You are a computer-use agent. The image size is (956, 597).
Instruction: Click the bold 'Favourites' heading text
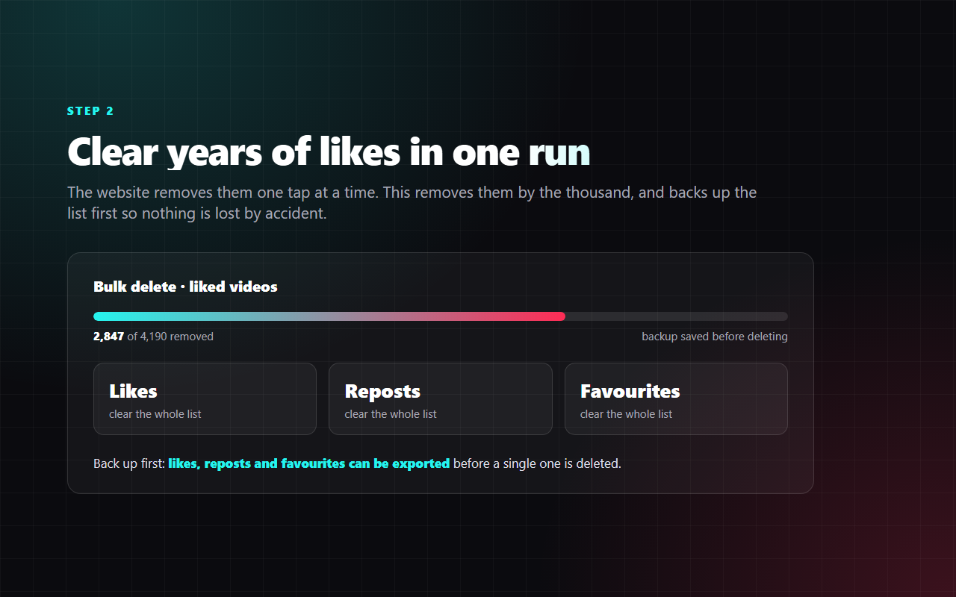(630, 391)
